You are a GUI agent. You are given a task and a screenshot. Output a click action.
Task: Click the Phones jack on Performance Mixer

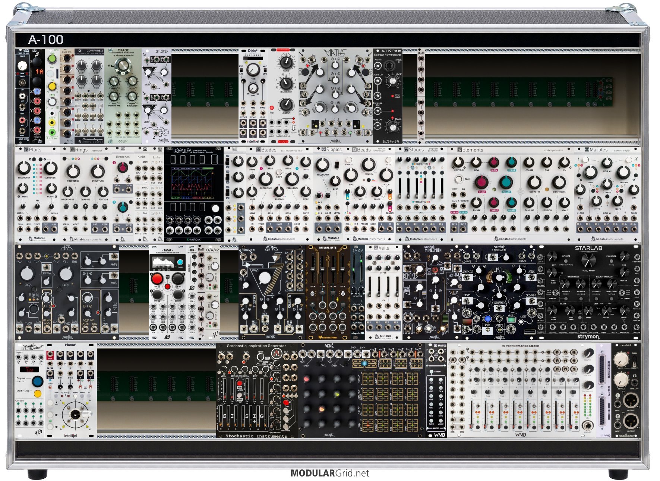(x=588, y=425)
